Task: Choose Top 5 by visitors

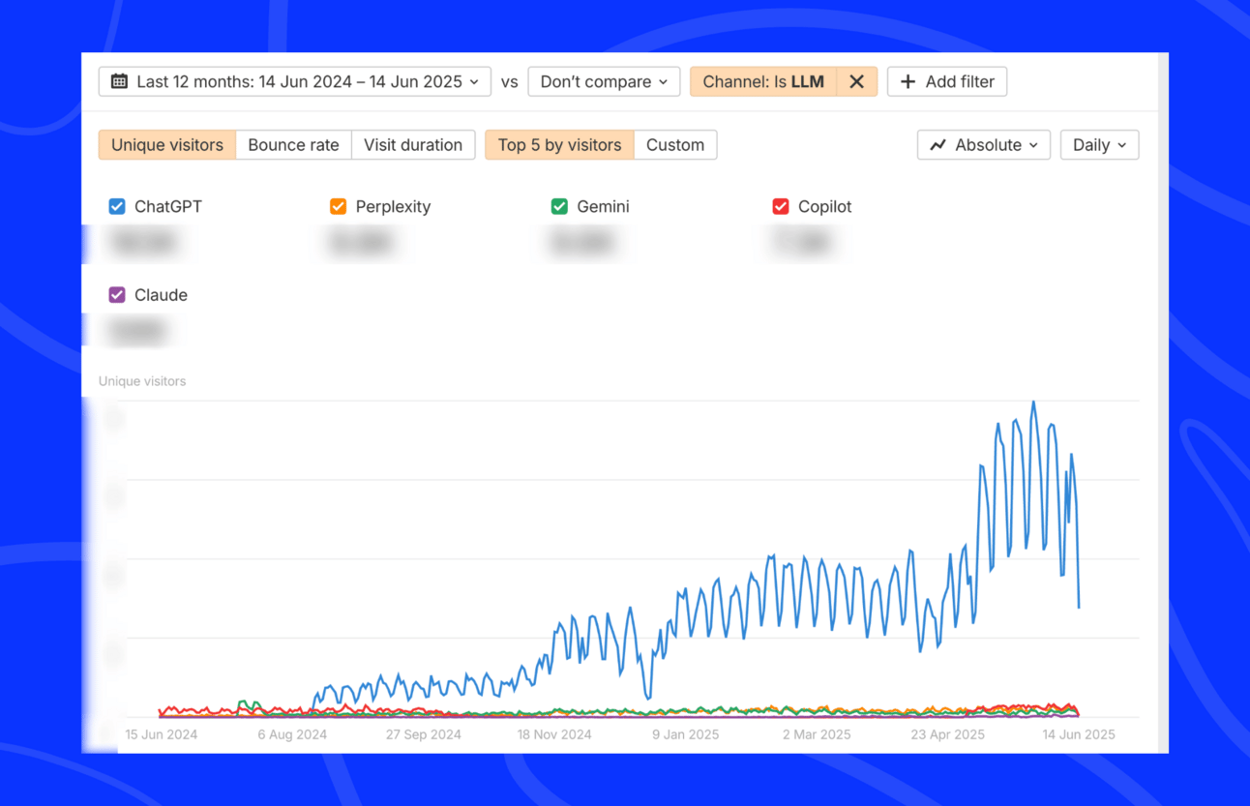Action: tap(559, 145)
